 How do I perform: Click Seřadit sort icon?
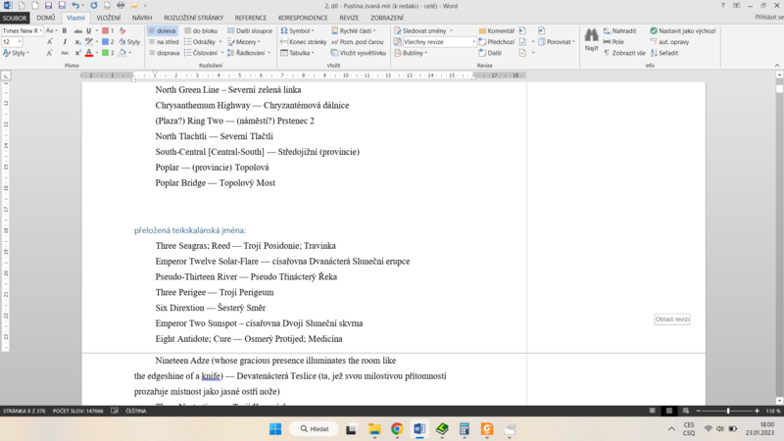664,53
